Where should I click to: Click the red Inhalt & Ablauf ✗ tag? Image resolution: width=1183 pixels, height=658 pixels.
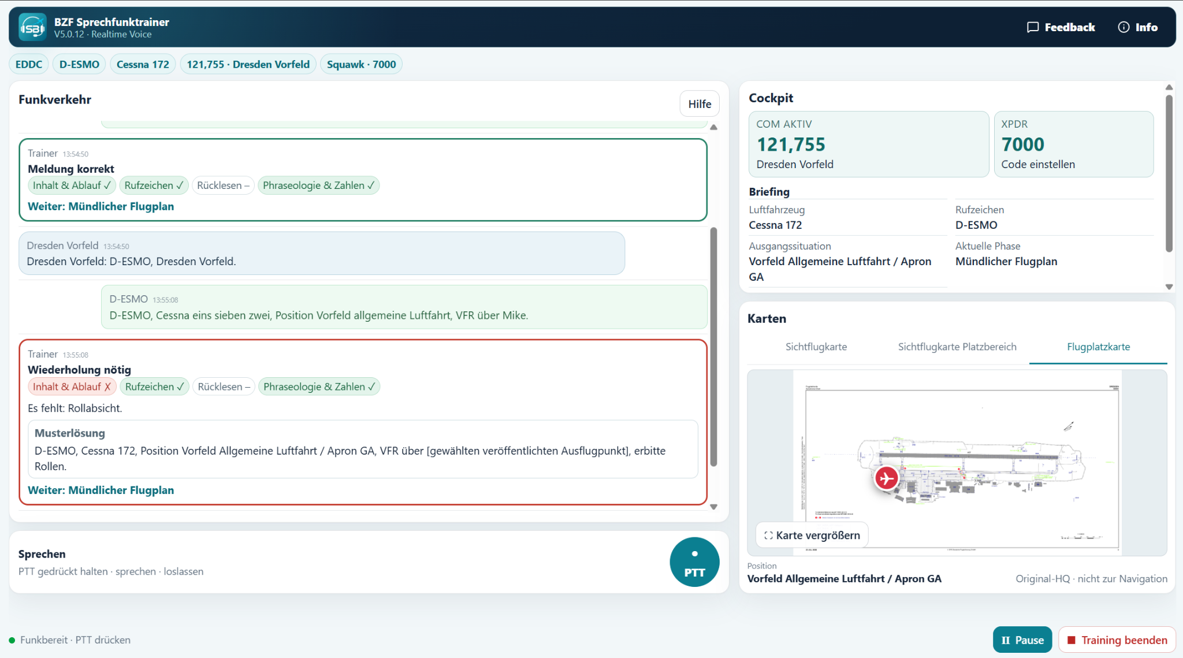click(x=72, y=386)
